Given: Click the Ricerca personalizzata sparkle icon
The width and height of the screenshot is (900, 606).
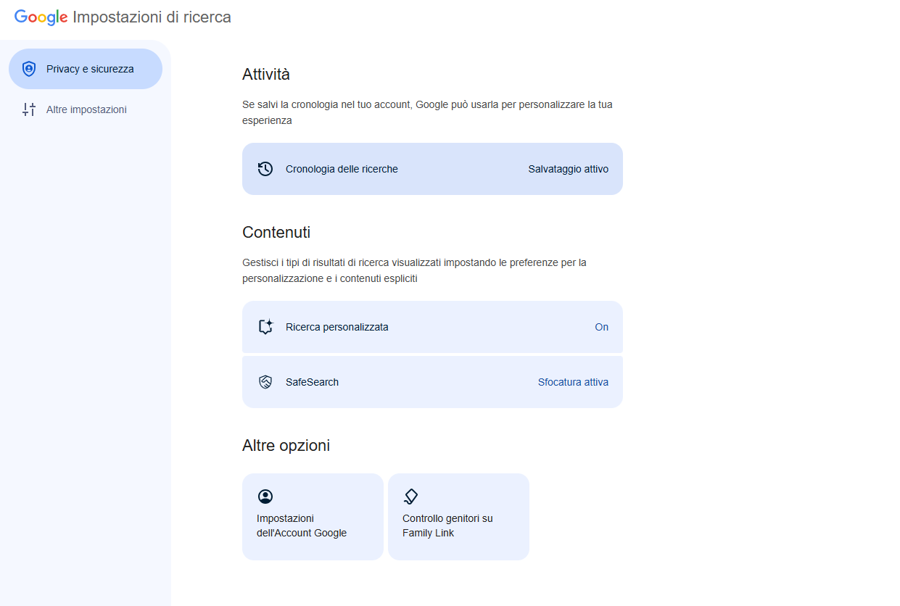Looking at the screenshot, I should click(x=265, y=327).
